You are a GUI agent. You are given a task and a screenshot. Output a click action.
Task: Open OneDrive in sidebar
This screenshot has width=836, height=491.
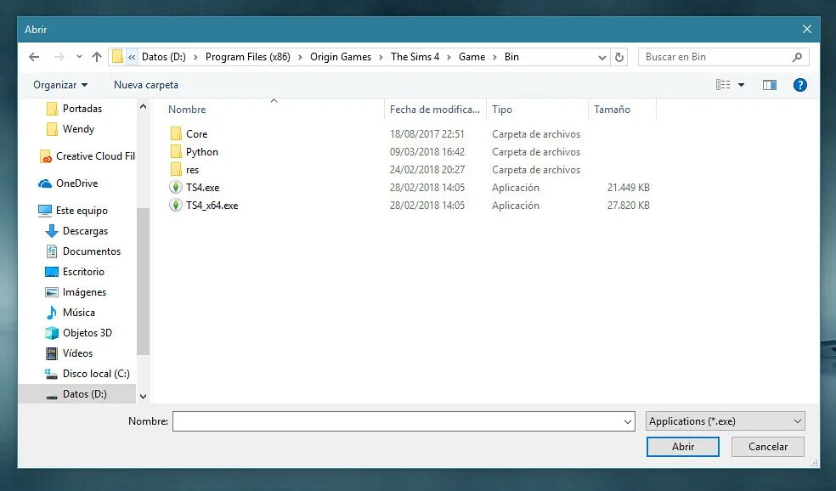tap(76, 183)
